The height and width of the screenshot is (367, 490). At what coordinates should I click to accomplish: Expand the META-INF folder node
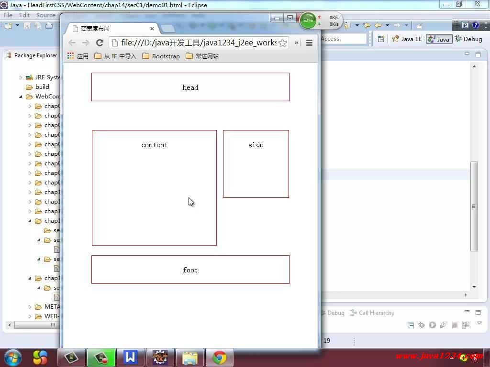point(30,307)
